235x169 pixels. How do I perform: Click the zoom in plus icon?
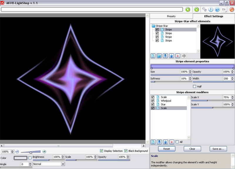pyautogui.click(x=44, y=151)
